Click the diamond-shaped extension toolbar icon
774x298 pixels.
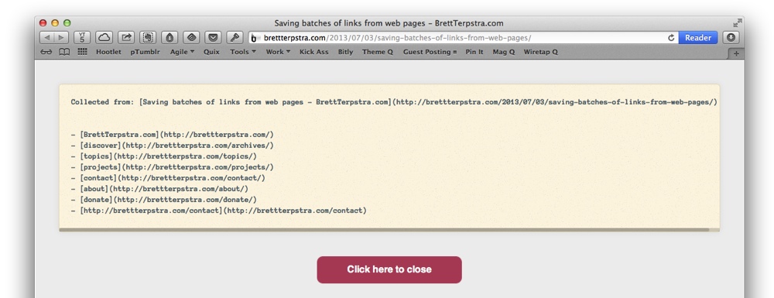[191, 37]
